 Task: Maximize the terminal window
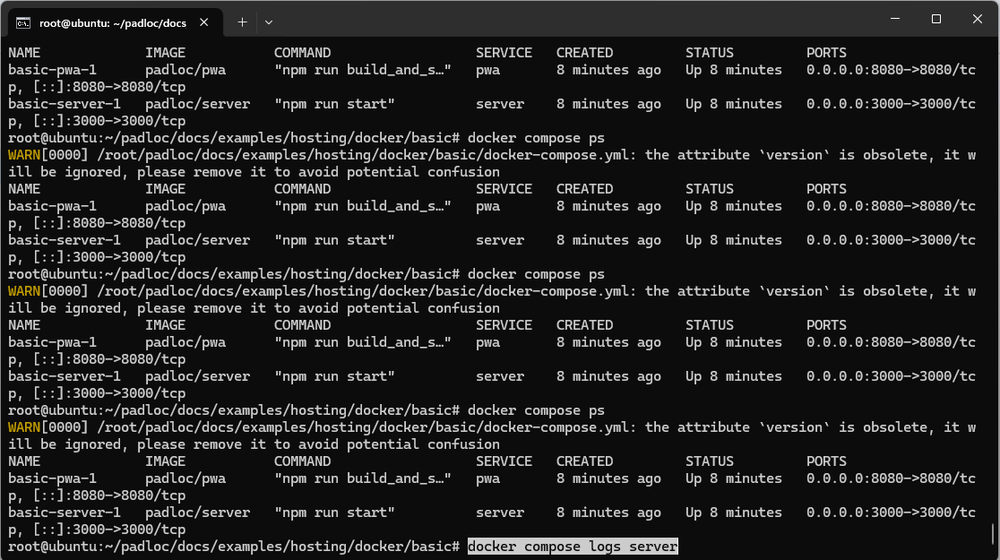[936, 19]
